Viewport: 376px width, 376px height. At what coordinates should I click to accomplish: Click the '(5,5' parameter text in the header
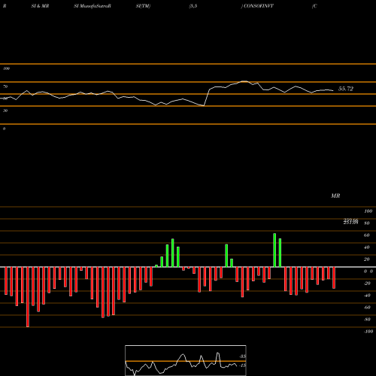pos(193,6)
